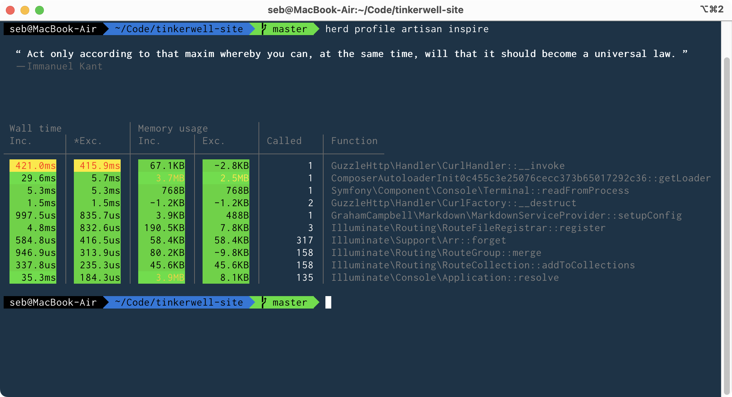Click the blue arrow after the tinkerwell-site path segment
This screenshot has width=732, height=397.
[x=252, y=29]
